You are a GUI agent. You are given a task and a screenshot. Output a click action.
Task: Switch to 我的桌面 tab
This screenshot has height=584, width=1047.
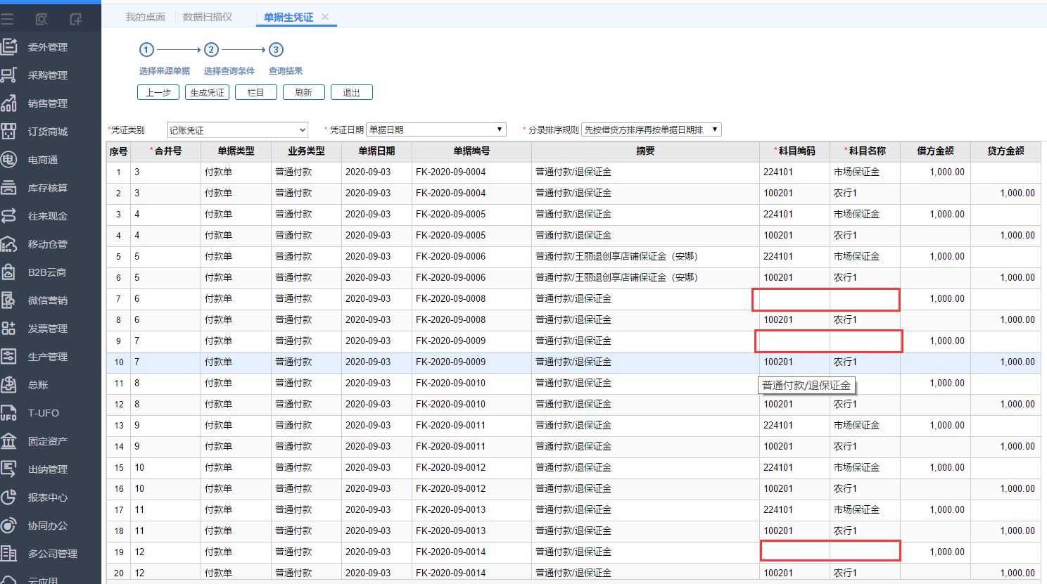(146, 17)
